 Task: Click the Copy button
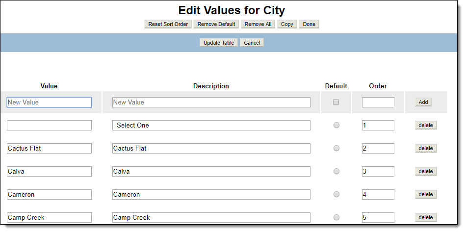287,25
